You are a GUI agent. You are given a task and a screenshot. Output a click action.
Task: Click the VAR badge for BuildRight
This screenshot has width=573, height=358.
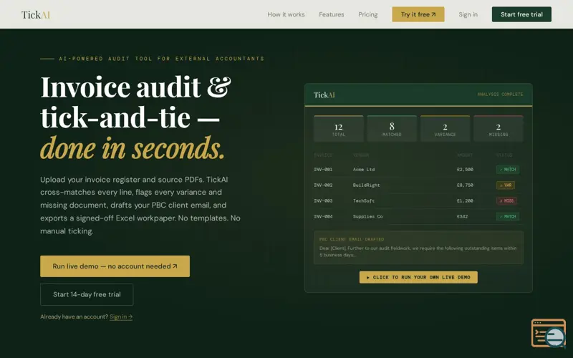pyautogui.click(x=506, y=185)
